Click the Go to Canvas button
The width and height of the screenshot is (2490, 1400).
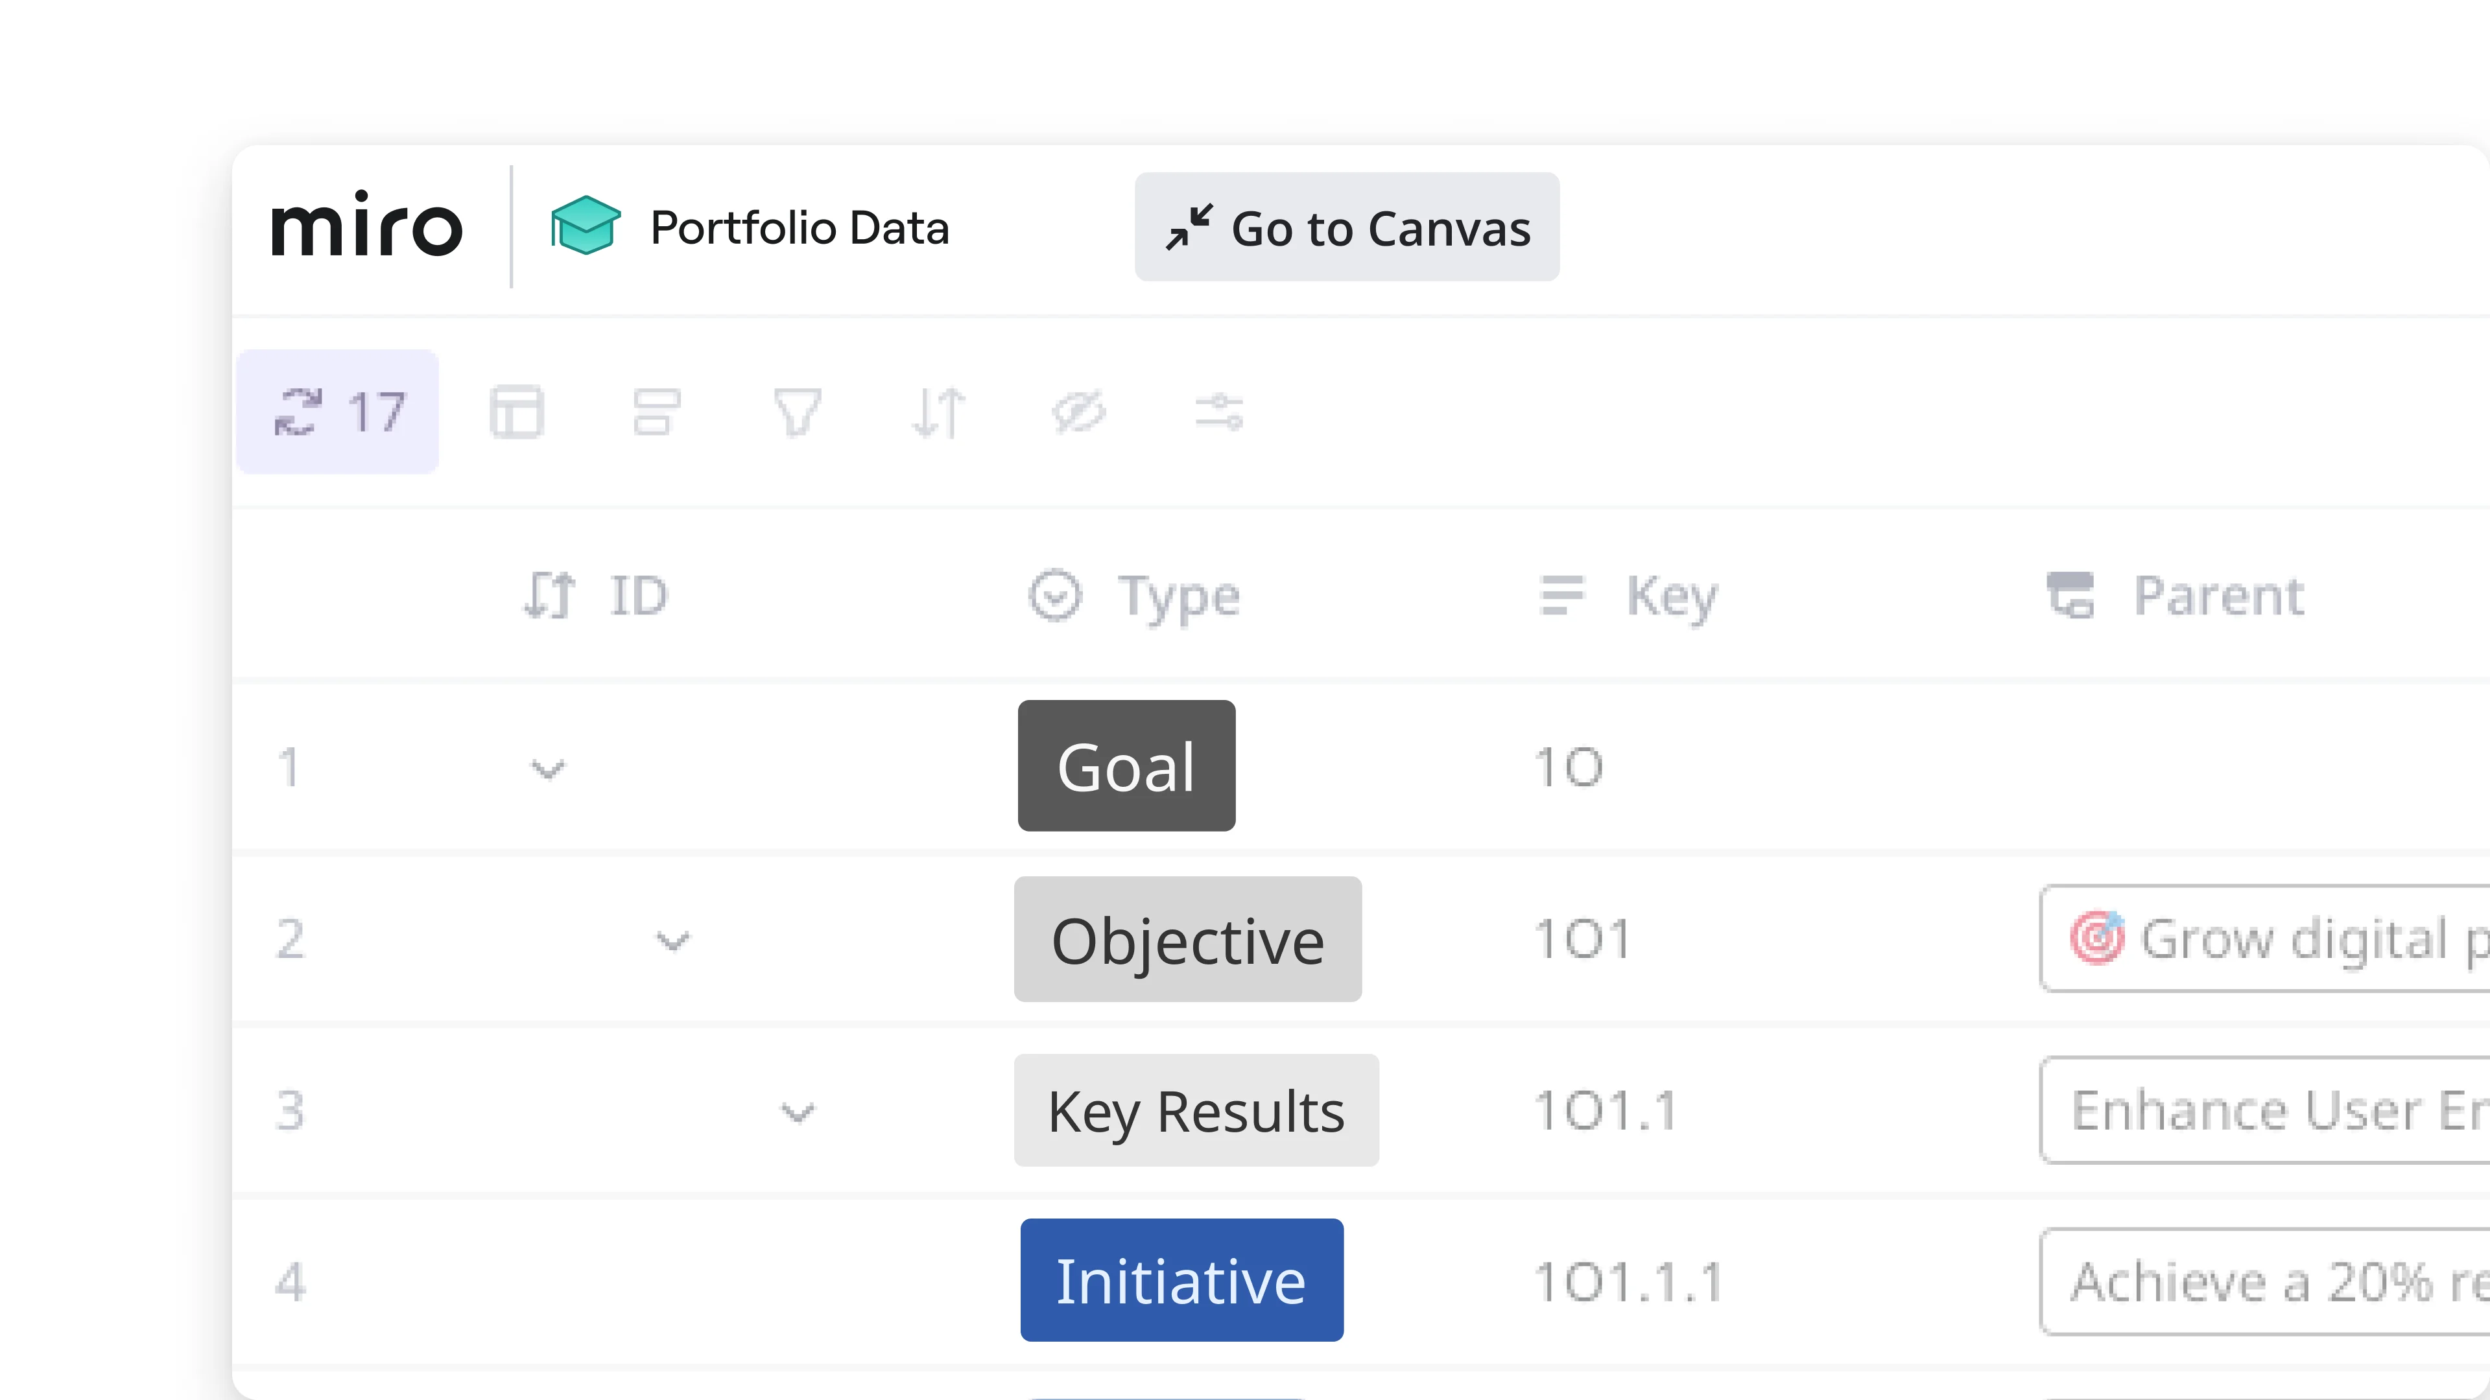1347,228
